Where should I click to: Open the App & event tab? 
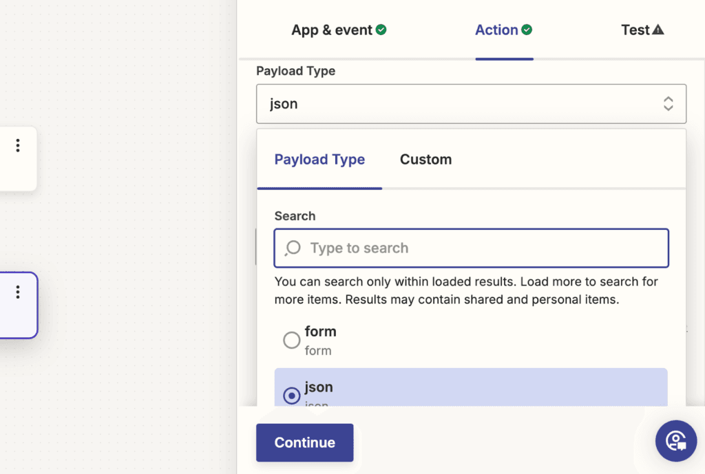point(331,30)
